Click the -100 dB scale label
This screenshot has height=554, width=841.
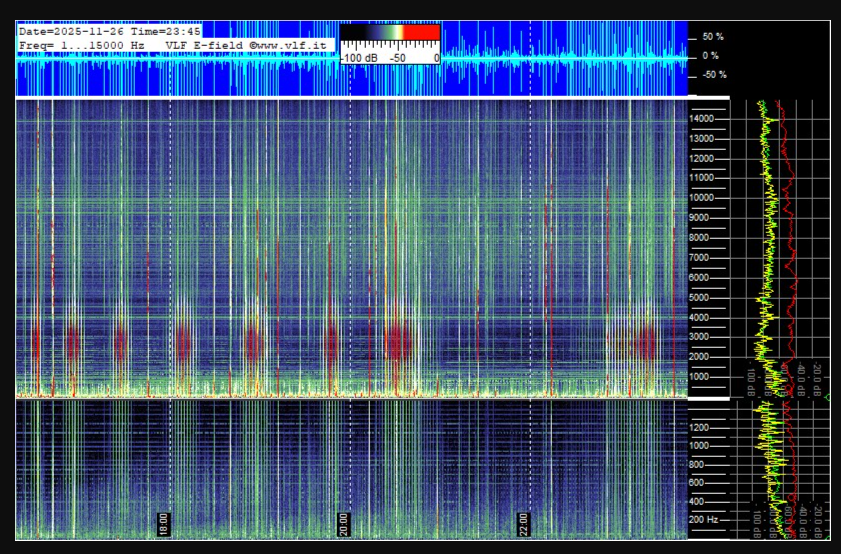click(x=359, y=58)
